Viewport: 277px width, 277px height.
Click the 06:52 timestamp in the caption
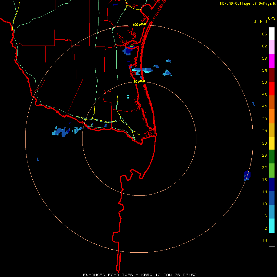190,275
